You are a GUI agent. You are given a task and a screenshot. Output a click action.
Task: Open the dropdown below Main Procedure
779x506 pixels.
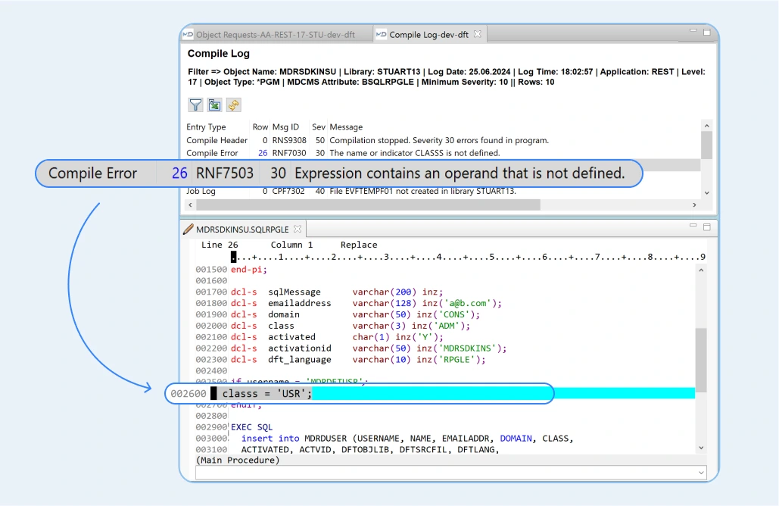click(701, 473)
